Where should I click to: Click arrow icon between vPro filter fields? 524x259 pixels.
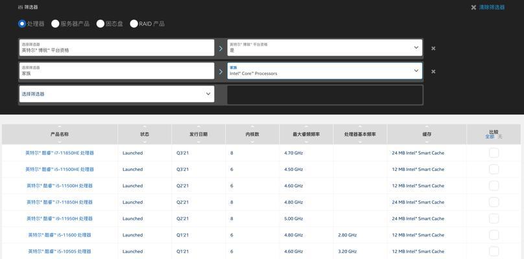(220, 49)
